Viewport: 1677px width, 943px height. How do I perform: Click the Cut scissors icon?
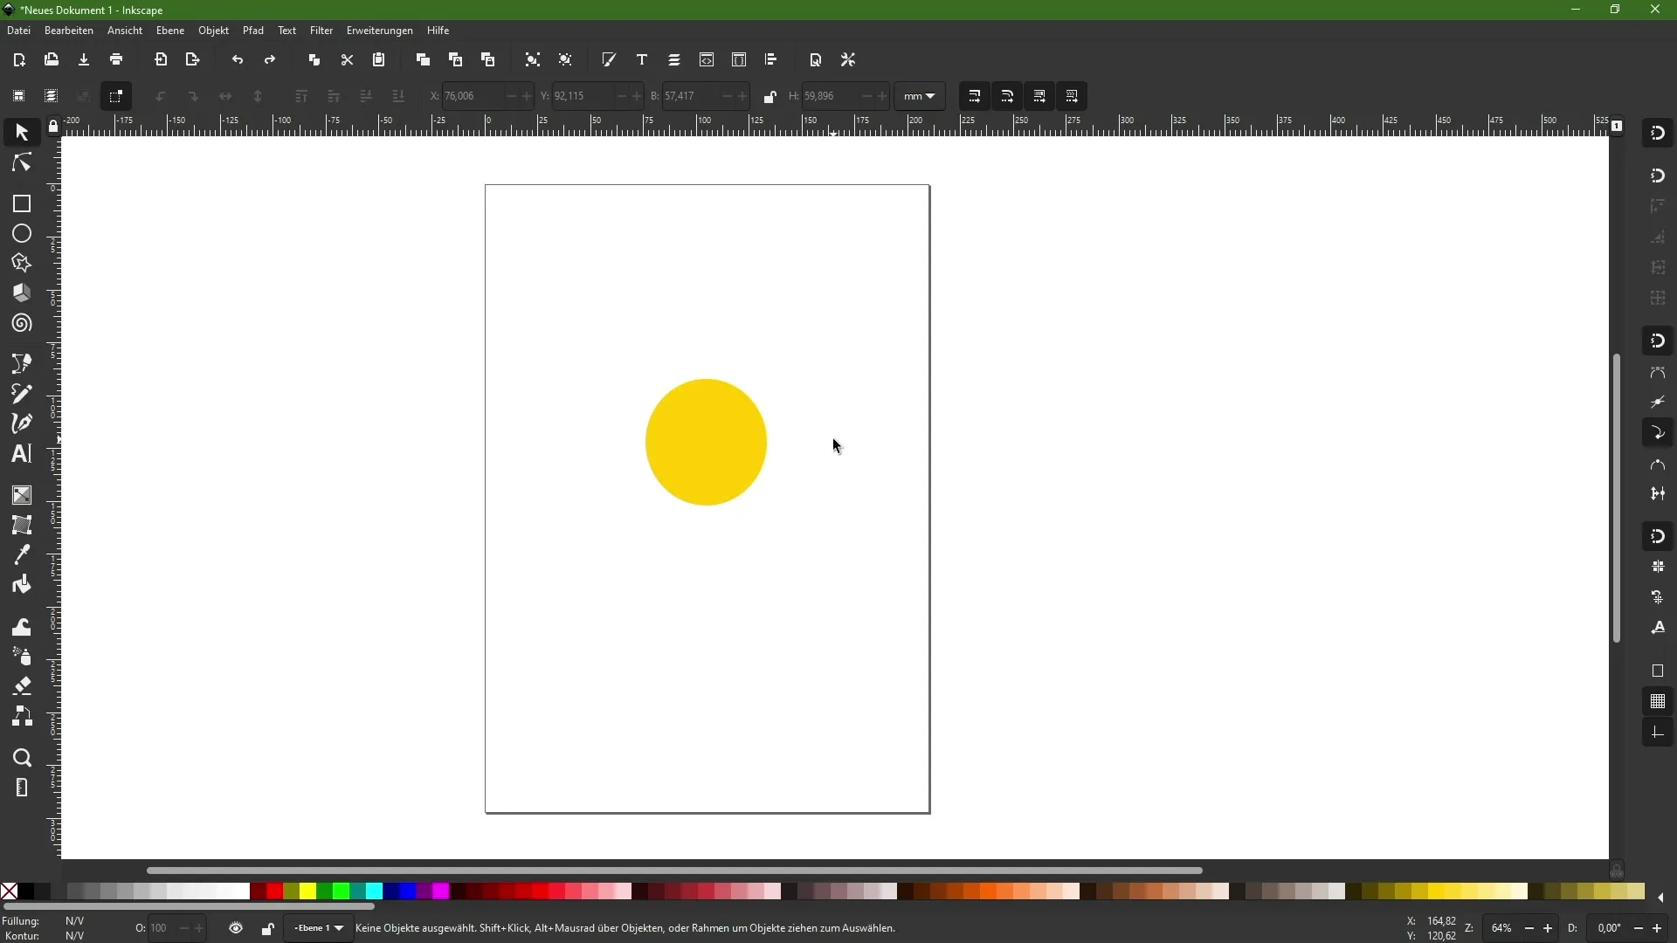(x=347, y=59)
